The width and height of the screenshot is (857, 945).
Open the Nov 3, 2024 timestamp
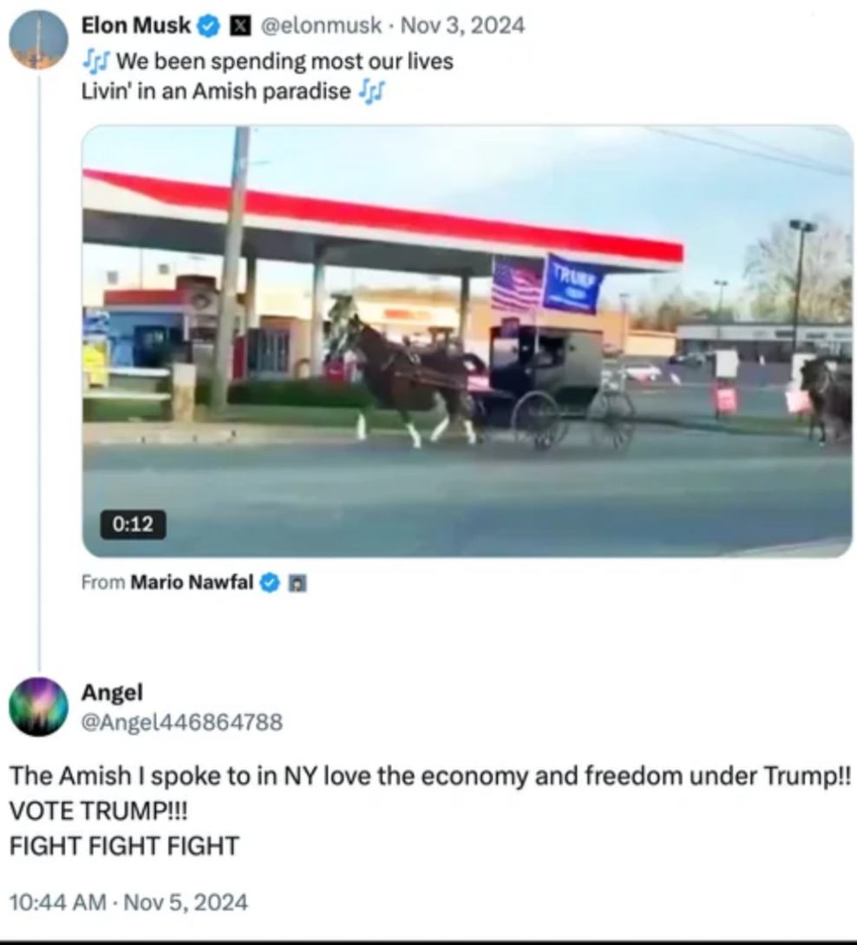(462, 25)
